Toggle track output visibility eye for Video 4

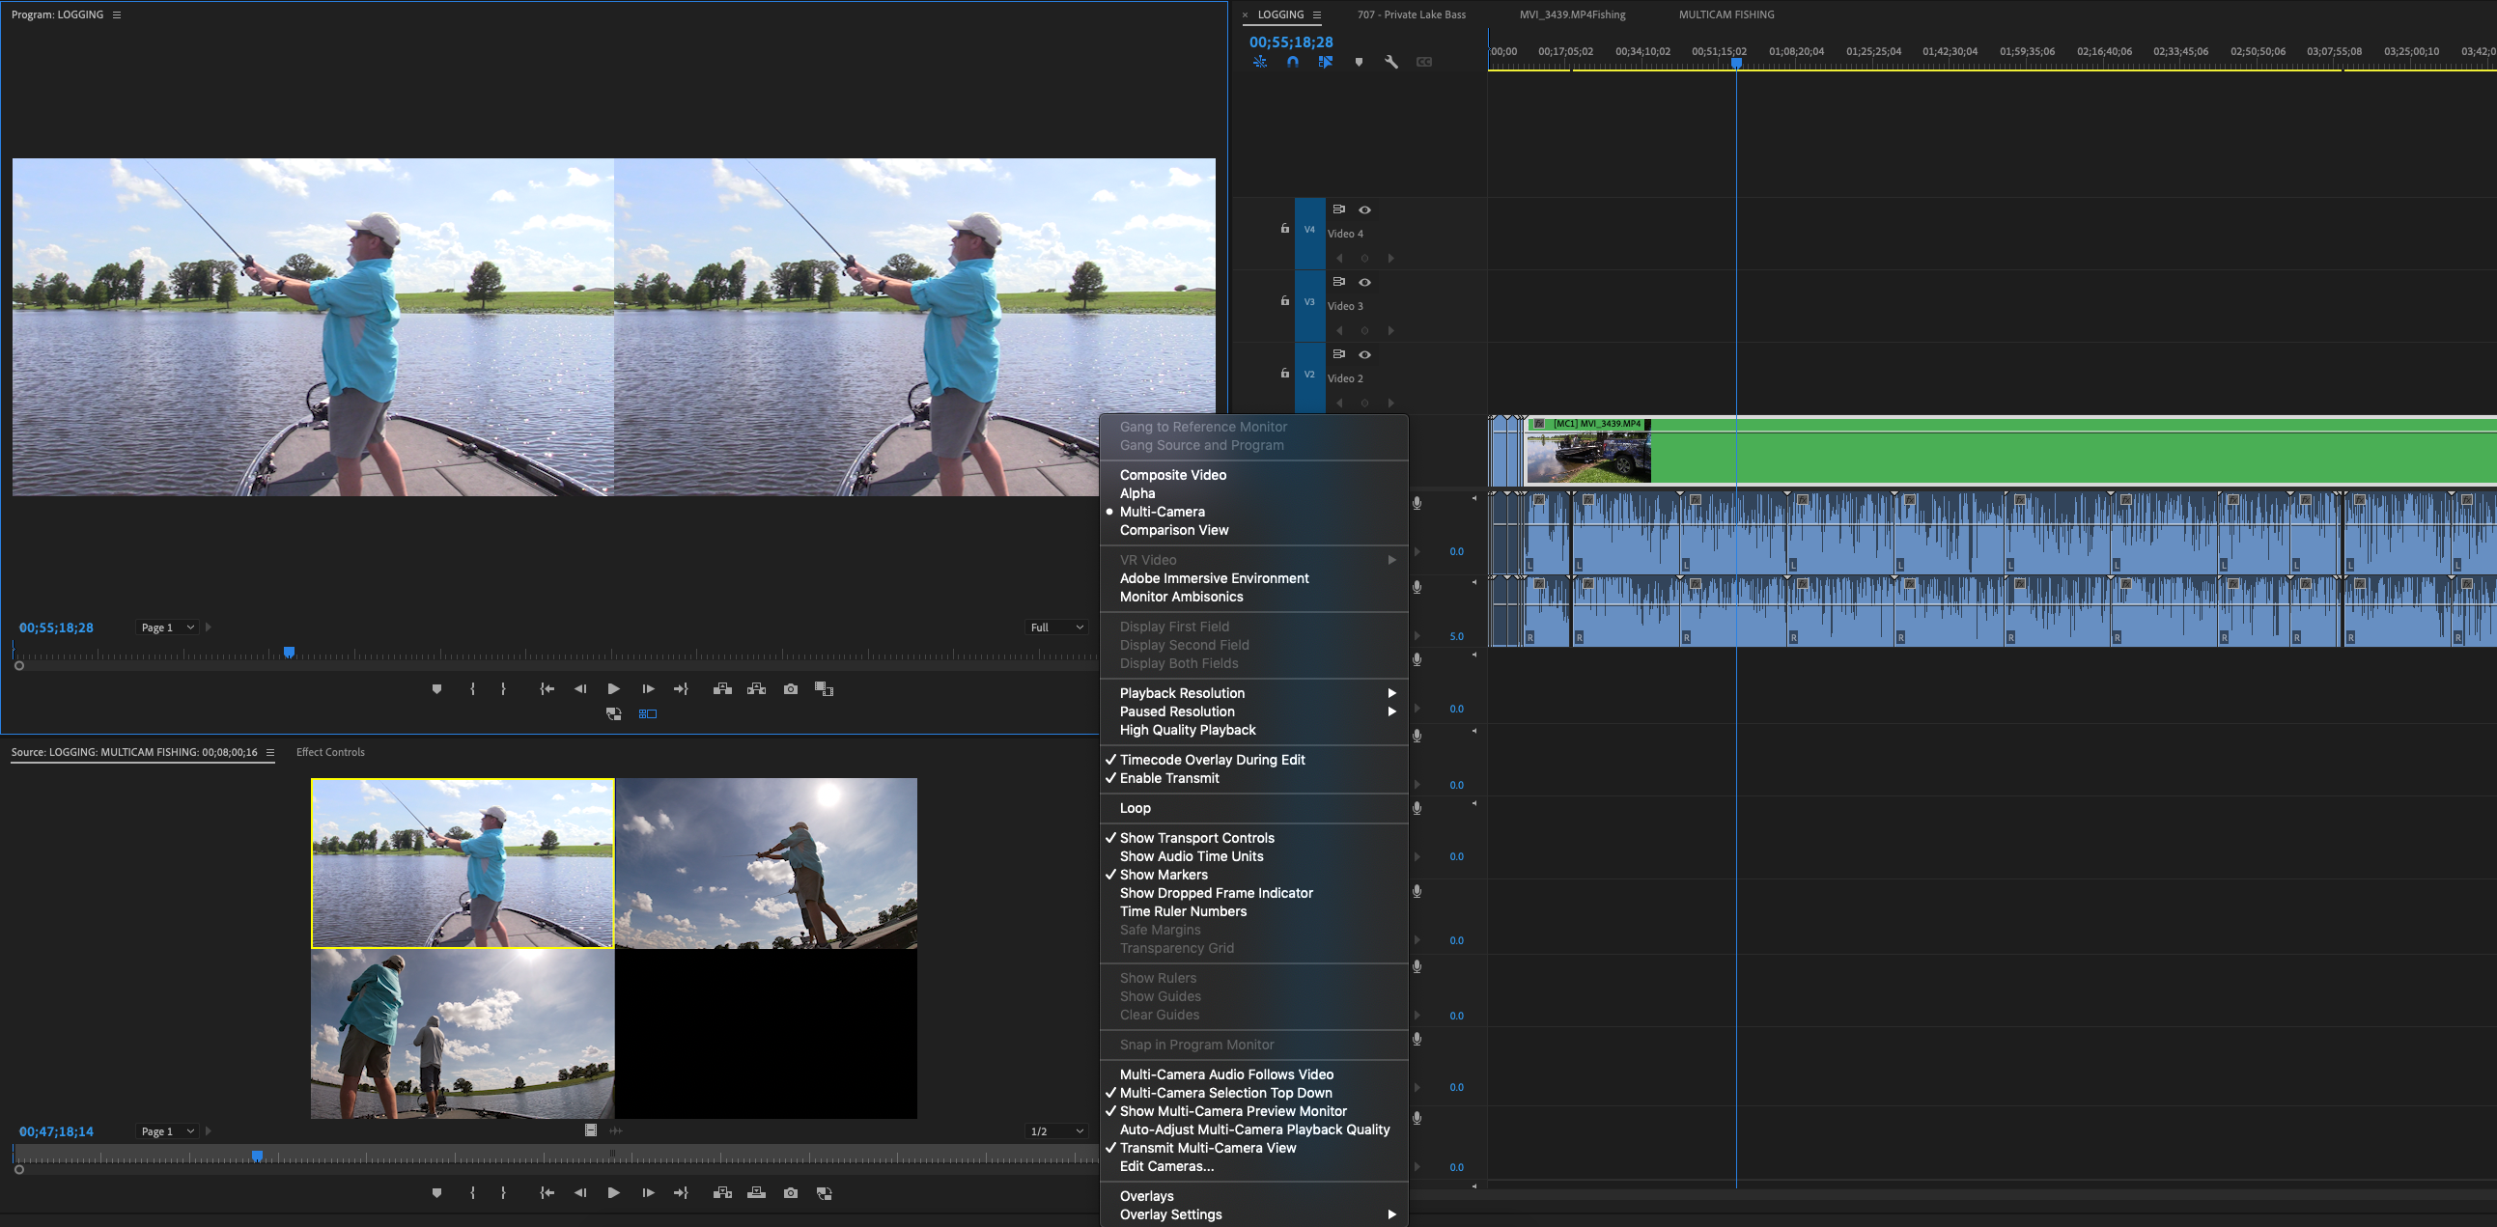[1364, 209]
